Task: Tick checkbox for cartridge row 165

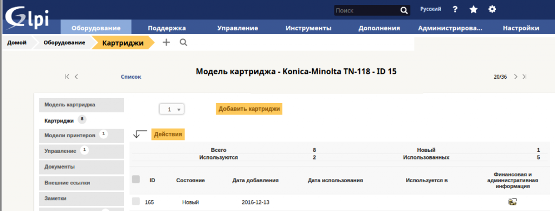Action: pyautogui.click(x=136, y=201)
